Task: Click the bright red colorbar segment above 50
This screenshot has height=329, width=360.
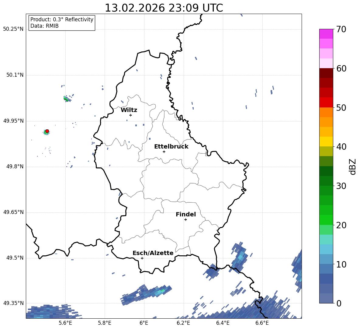Action: point(326,103)
